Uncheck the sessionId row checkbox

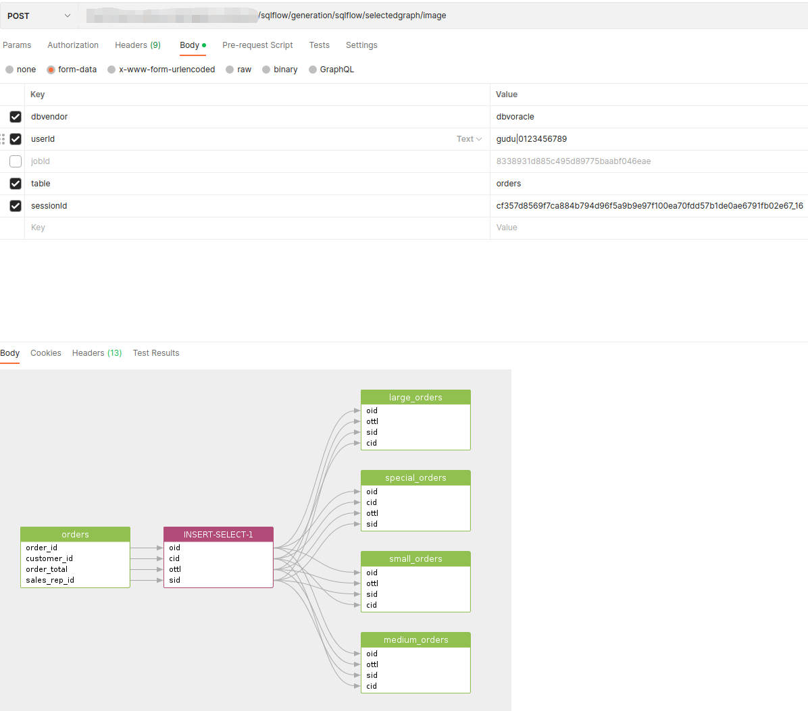tap(16, 206)
